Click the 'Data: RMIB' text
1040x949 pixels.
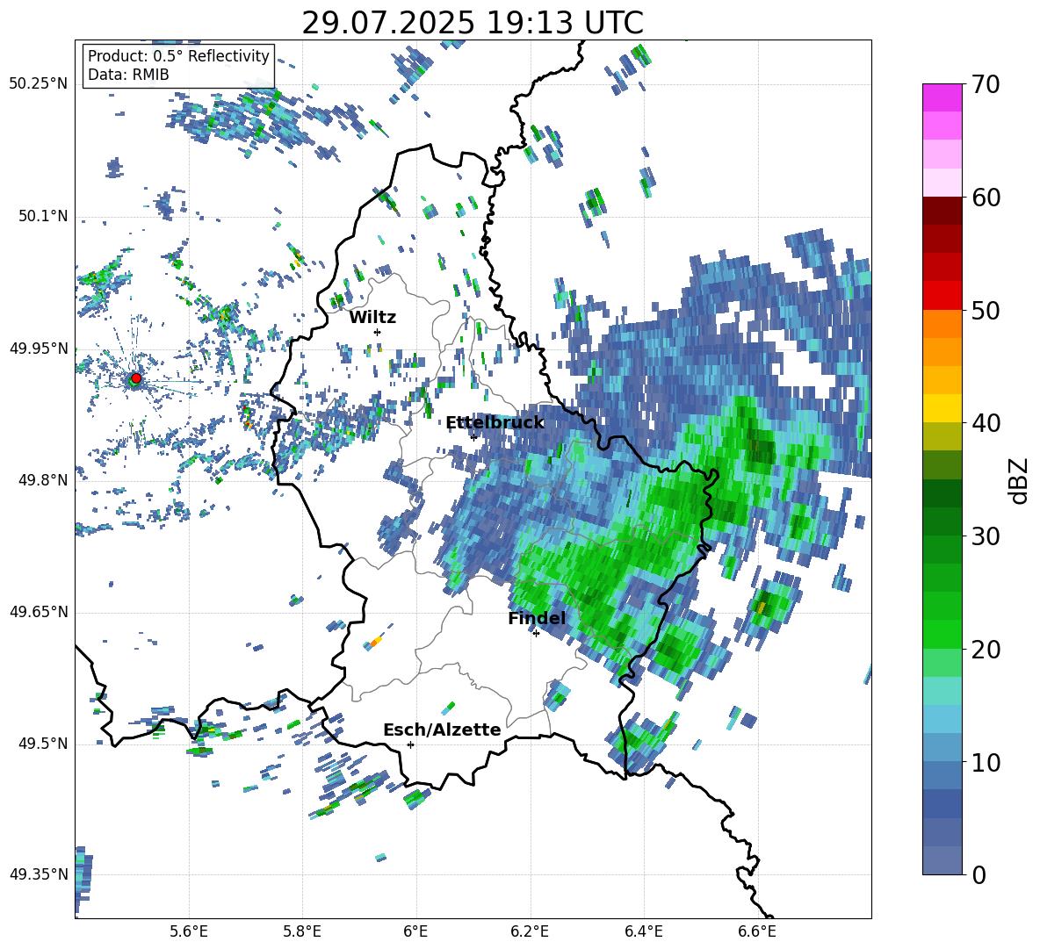(x=128, y=75)
